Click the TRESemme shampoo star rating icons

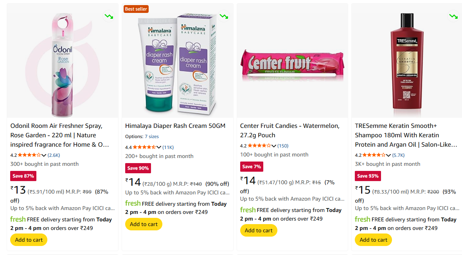[x=374, y=155]
